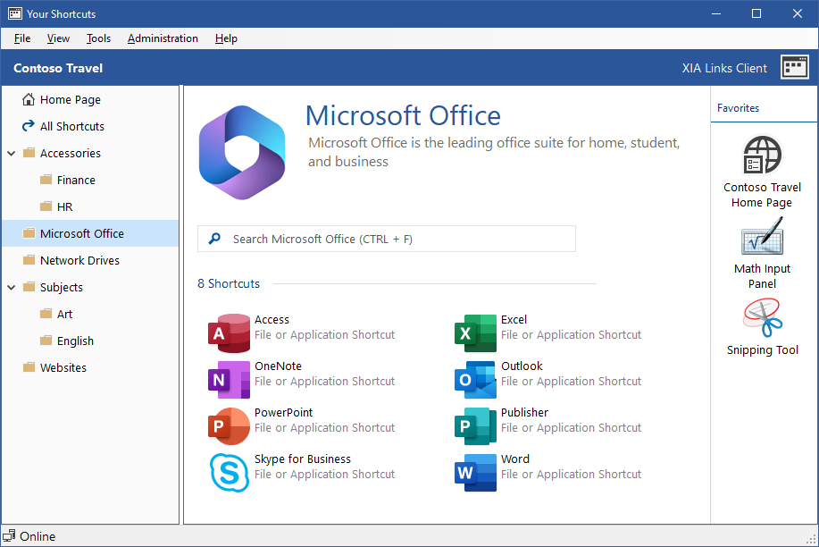
Task: Collapse the Accessories folder
Action: [10, 153]
